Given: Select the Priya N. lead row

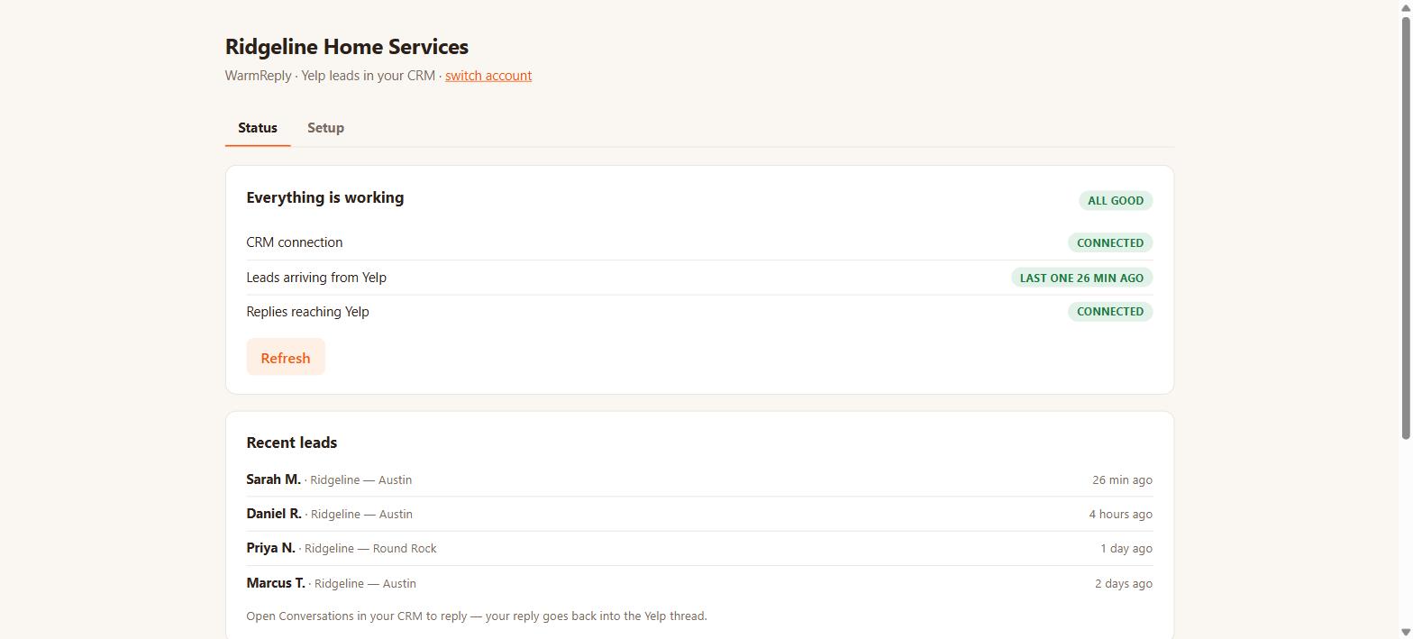Looking at the screenshot, I should (699, 548).
